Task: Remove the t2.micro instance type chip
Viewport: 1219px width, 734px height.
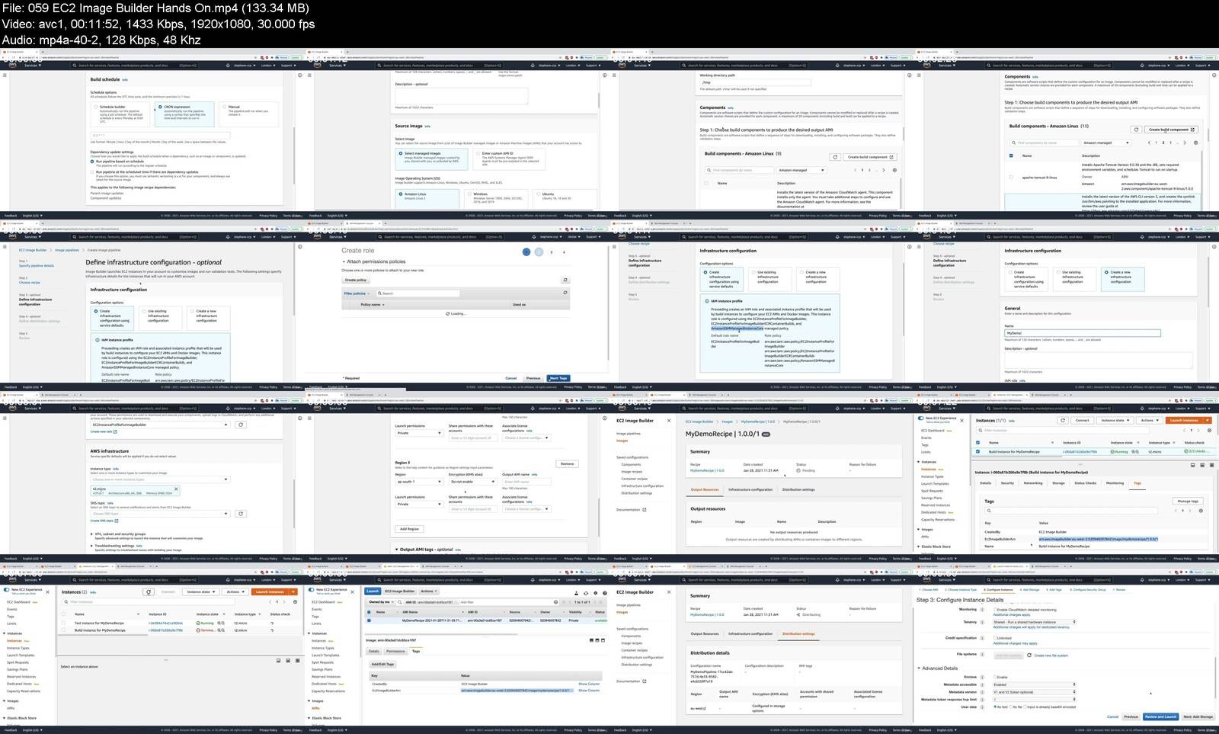Action: click(176, 489)
